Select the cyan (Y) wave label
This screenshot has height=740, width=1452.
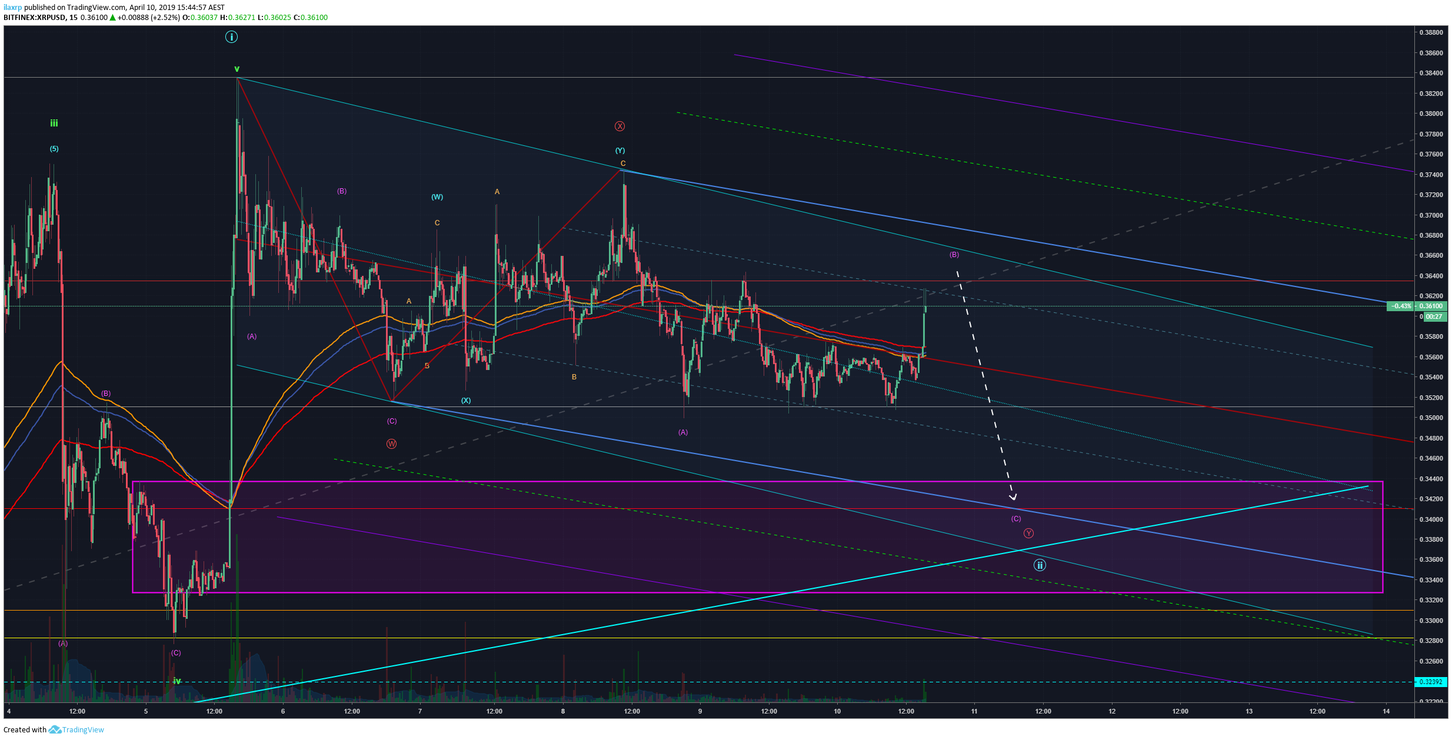(x=620, y=151)
